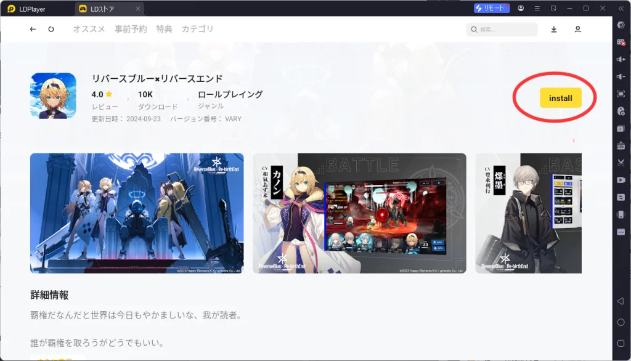
Task: Open the カテゴリ tab
Action: coord(198,29)
